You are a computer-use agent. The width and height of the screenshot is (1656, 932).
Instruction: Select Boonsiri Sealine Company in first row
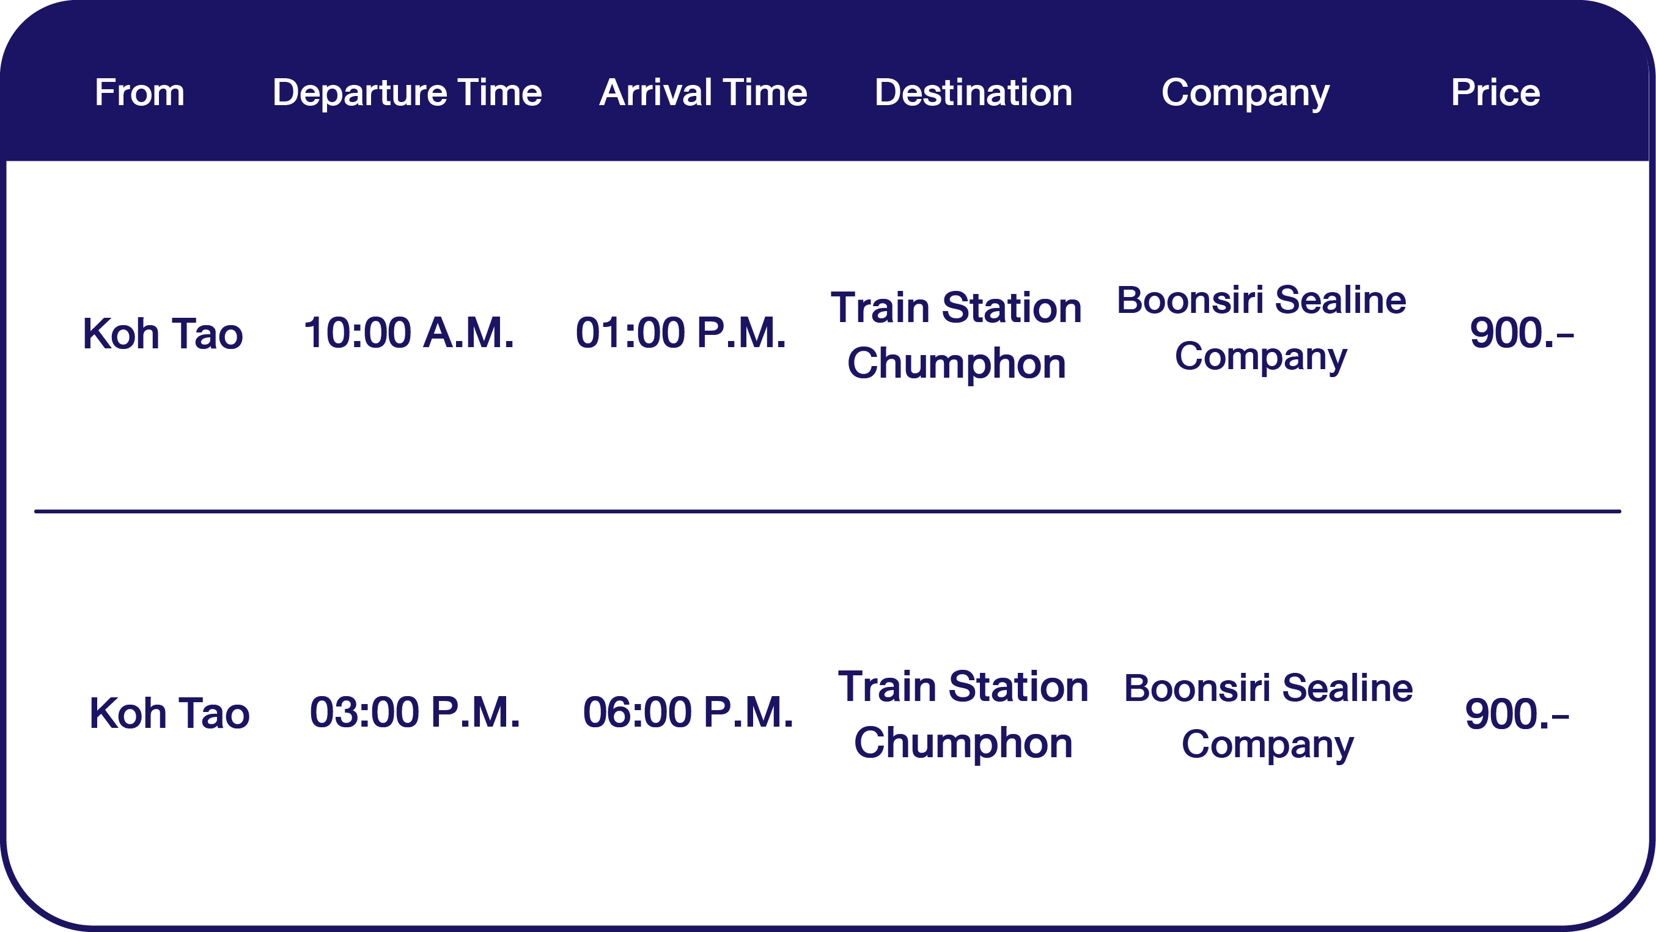(x=1261, y=328)
